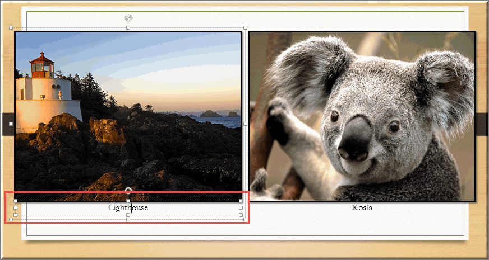Image resolution: width=489 pixels, height=260 pixels.
Task: Select the Koala picture
Action: [362, 116]
